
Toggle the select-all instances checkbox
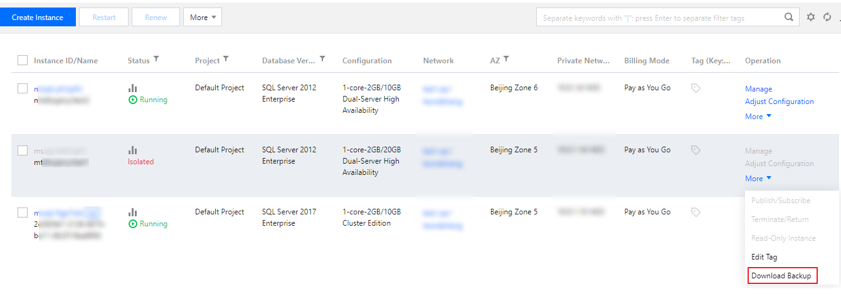point(23,61)
